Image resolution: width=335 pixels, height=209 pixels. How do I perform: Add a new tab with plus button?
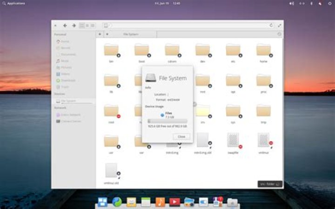coord(100,34)
